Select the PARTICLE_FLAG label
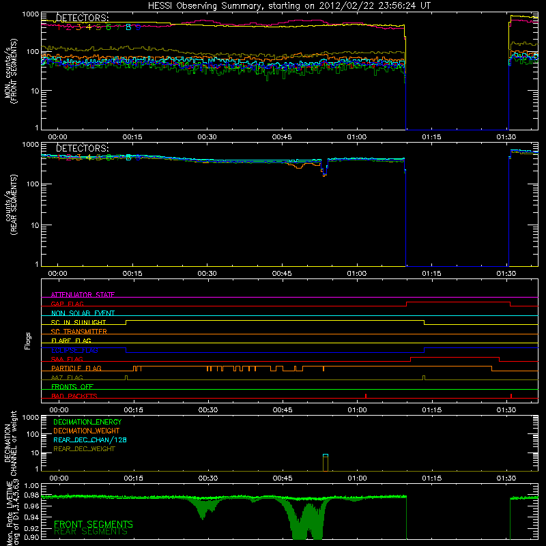This screenshot has height=546, width=546. (76, 369)
